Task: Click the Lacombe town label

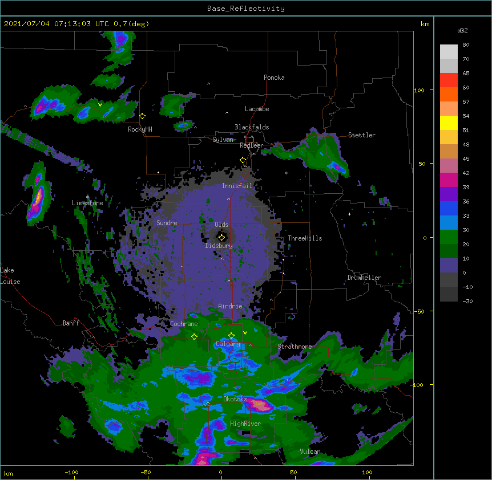Action: pos(257,109)
